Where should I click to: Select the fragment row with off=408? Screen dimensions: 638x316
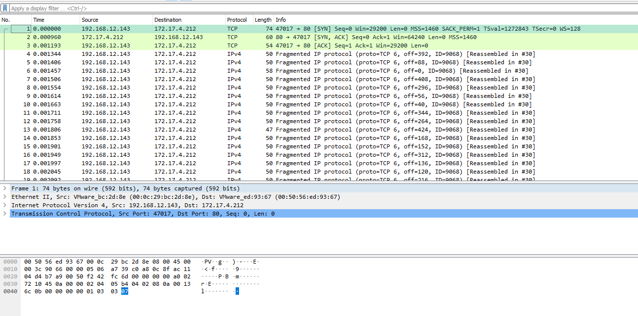[319, 79]
